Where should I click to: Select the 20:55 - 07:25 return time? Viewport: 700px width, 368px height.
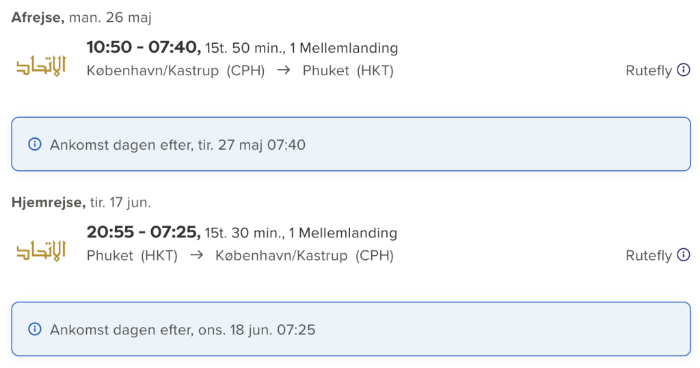(x=144, y=232)
